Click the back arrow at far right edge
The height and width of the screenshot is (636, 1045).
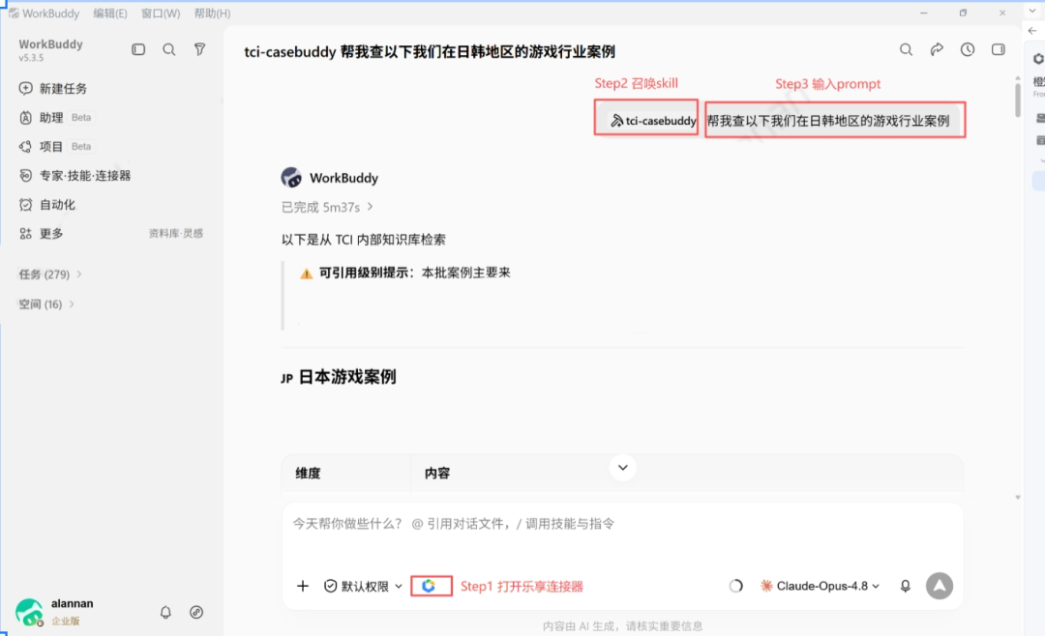(1032, 31)
